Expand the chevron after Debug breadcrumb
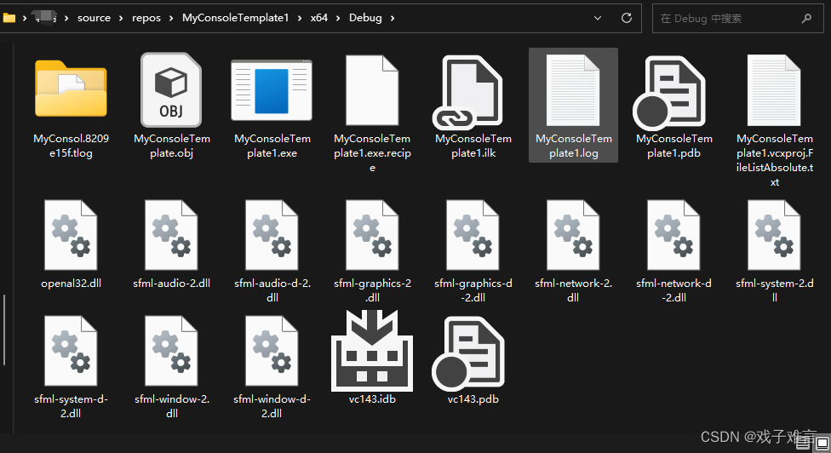Screen dimensions: 831x453 point(393,19)
